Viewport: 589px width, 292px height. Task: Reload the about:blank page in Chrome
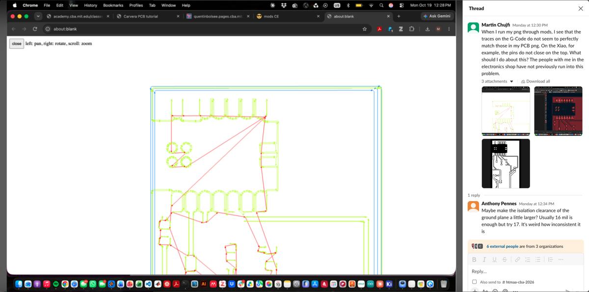pos(35,29)
